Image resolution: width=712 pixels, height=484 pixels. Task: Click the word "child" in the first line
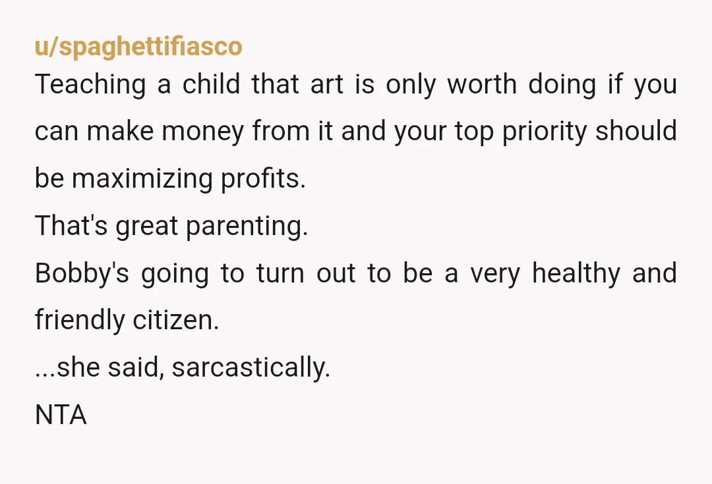coord(212,85)
